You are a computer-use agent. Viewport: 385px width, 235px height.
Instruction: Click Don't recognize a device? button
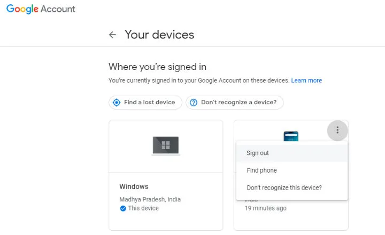[235, 103]
